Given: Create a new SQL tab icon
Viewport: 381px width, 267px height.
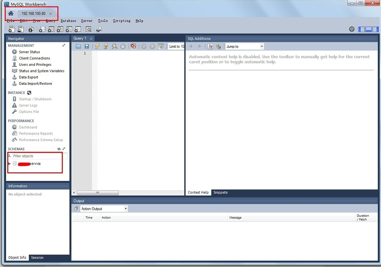Looking at the screenshot, I should (x=12, y=29).
